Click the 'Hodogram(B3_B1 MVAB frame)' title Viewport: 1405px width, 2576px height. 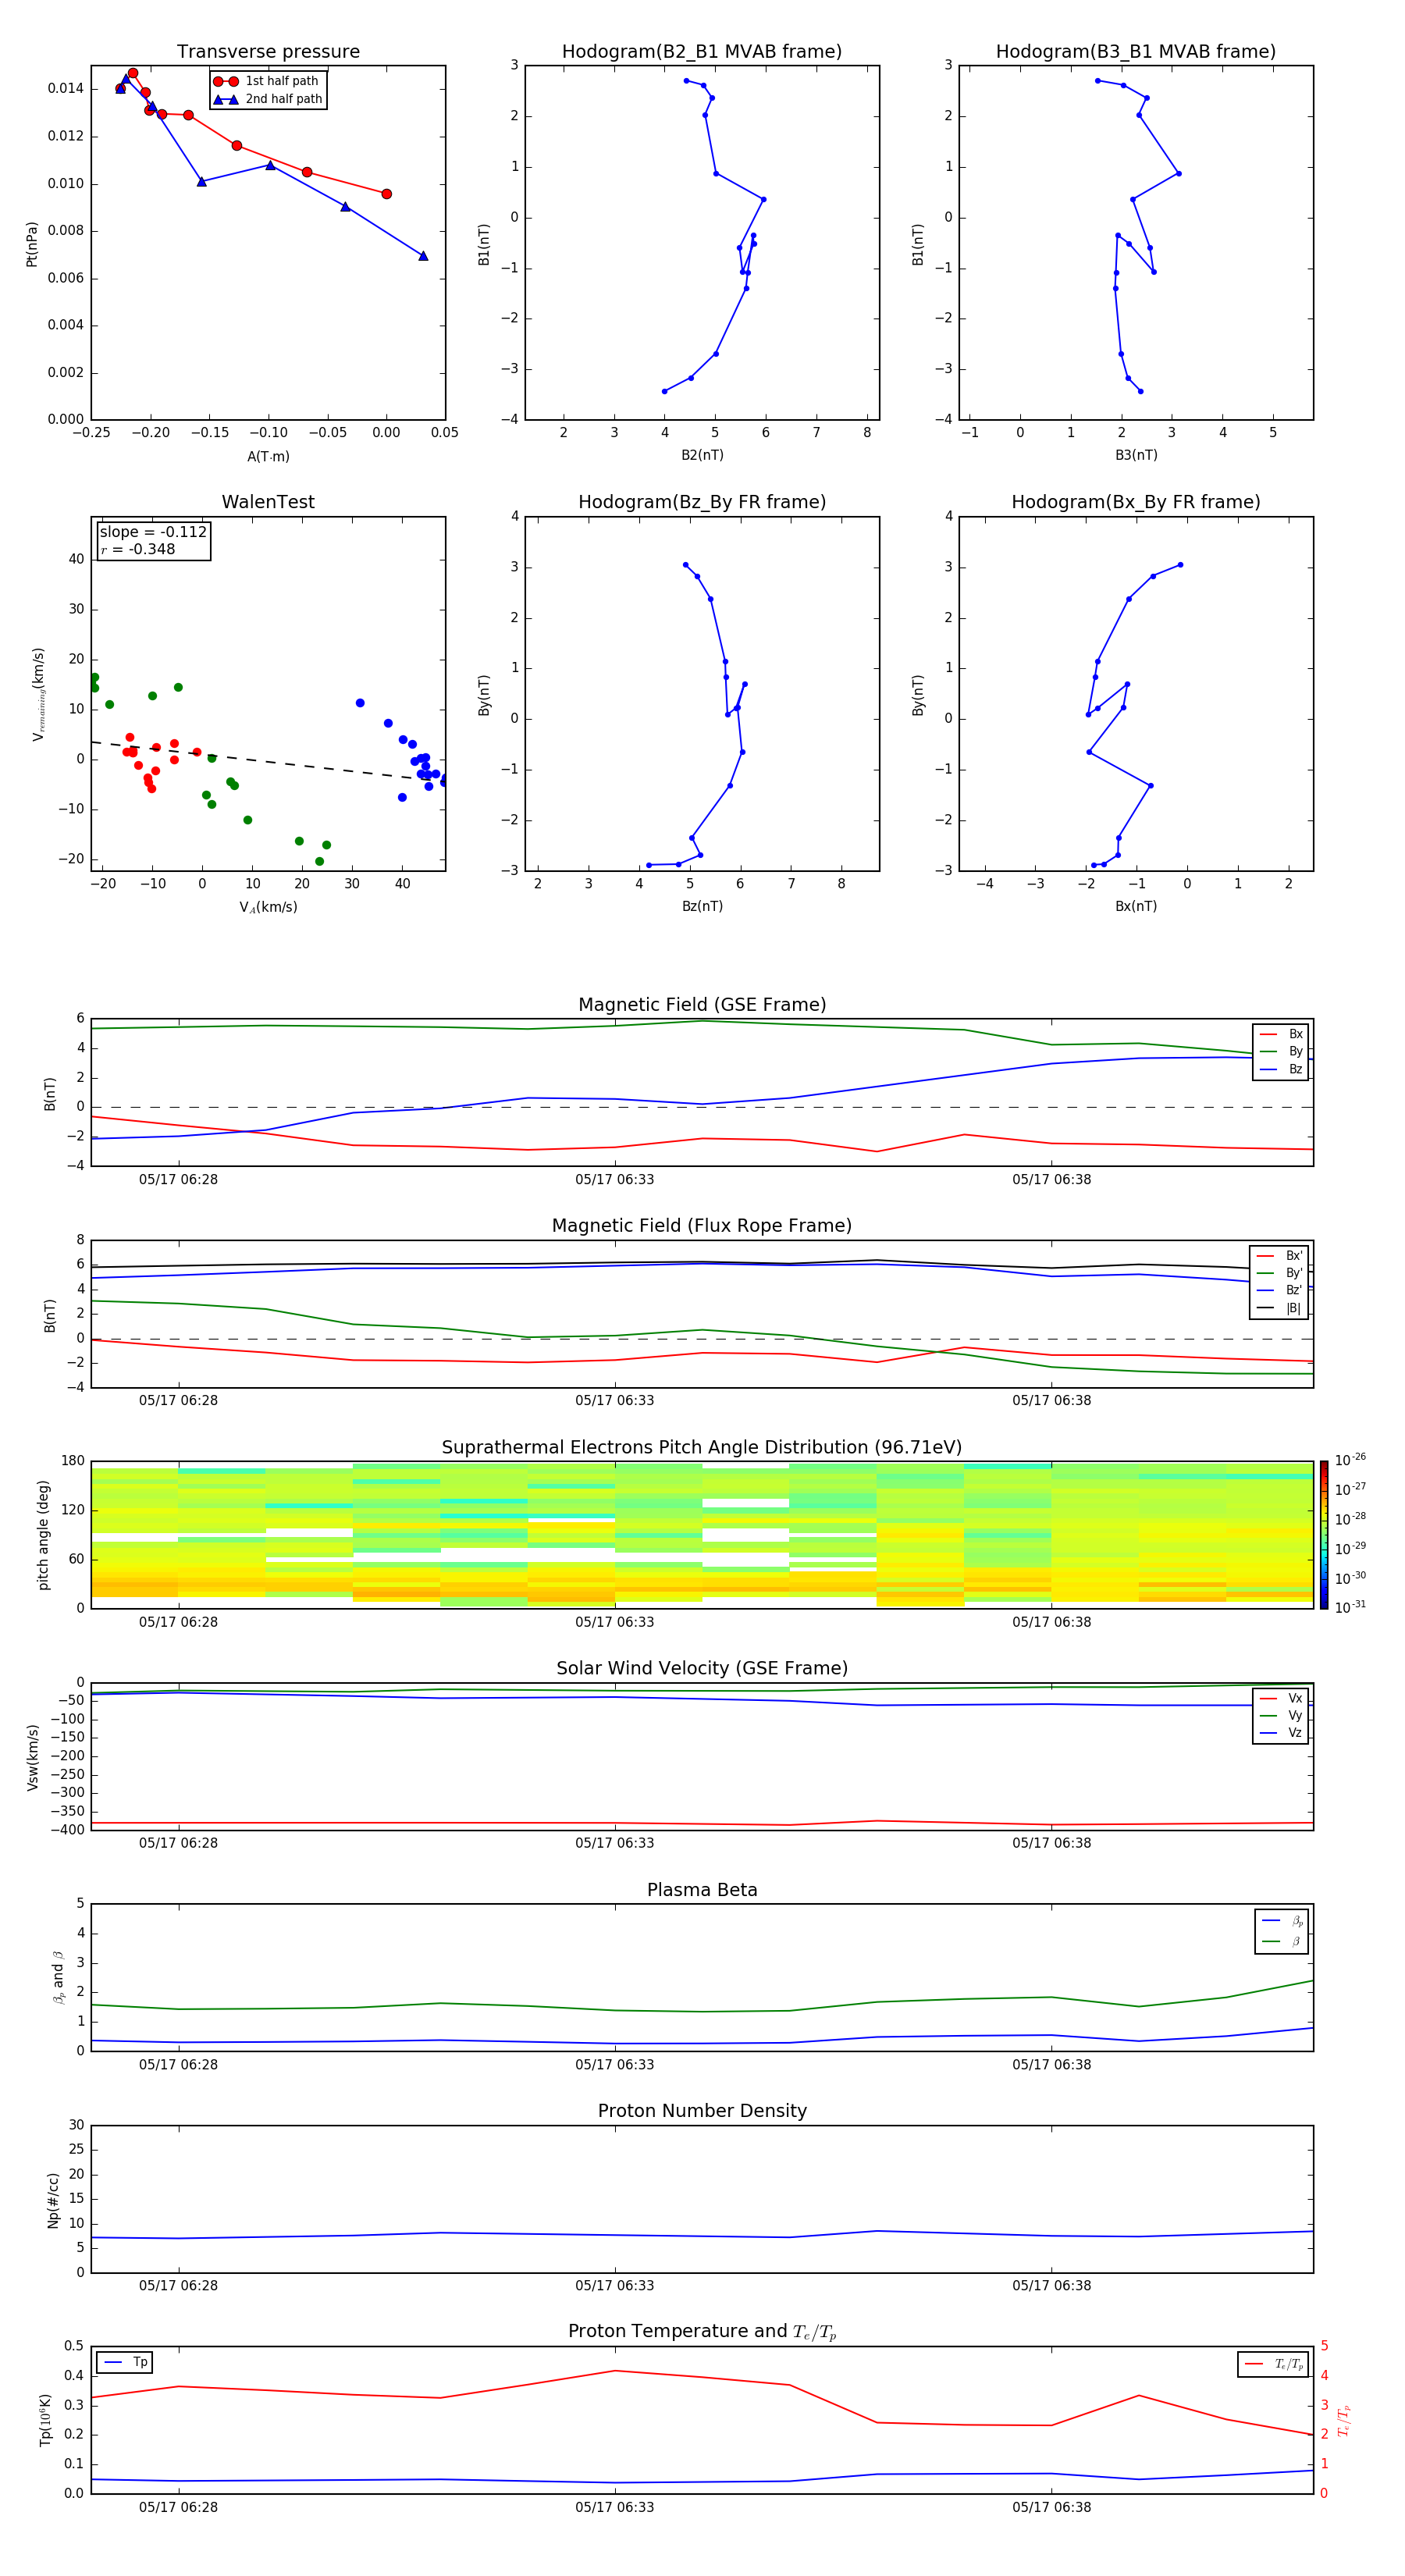tap(1136, 52)
